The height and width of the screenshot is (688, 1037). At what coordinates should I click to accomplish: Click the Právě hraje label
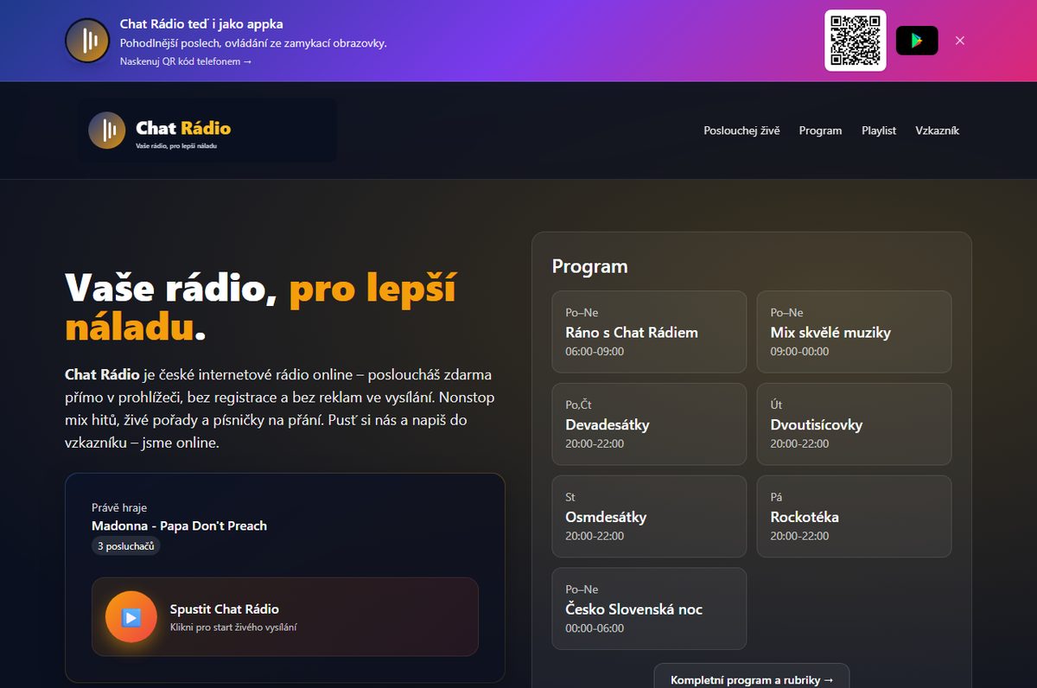pos(119,508)
